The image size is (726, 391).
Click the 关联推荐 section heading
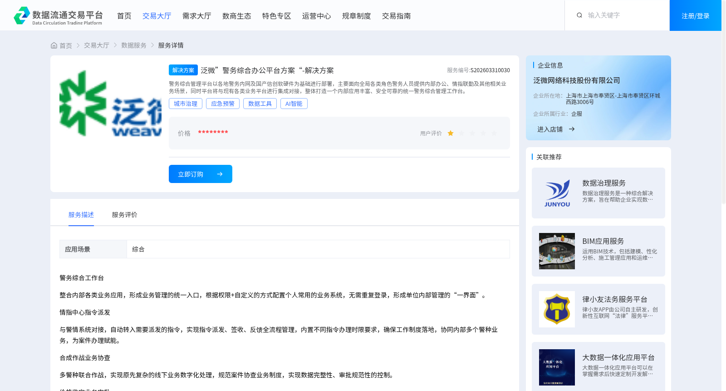coord(549,157)
